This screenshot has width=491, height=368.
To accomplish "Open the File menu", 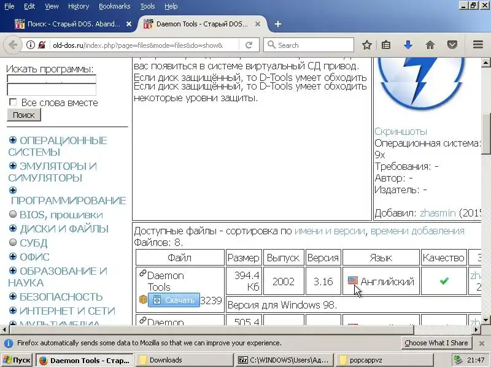I will point(9,6).
